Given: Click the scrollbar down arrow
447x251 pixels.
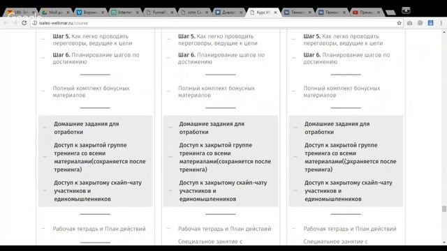Looking at the screenshot, I should click(444, 243).
